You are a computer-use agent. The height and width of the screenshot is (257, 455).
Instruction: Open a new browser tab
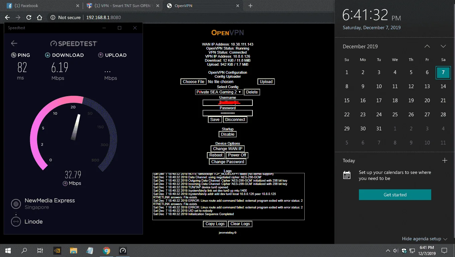pyautogui.click(x=250, y=6)
